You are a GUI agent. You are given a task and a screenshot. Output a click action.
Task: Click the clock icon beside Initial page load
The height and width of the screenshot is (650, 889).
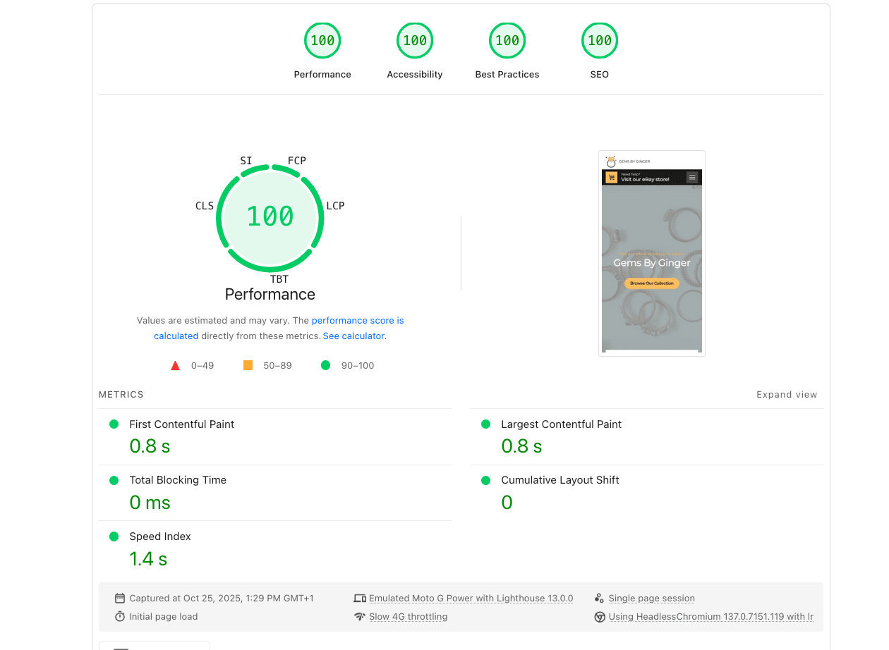pyautogui.click(x=120, y=616)
